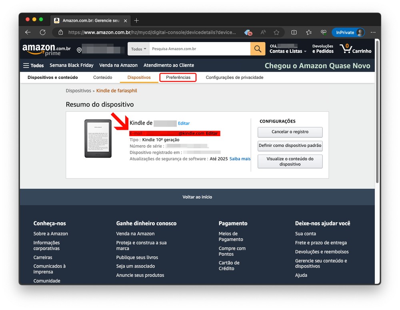Image resolution: width=400 pixels, height=310 pixels.
Task: Expand the Todos search category dropdown
Action: 139,49
